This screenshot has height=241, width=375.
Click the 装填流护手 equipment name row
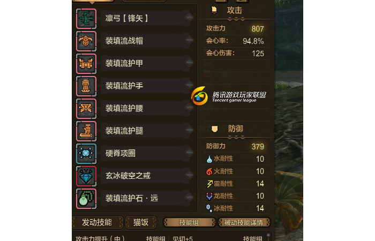coord(145,86)
